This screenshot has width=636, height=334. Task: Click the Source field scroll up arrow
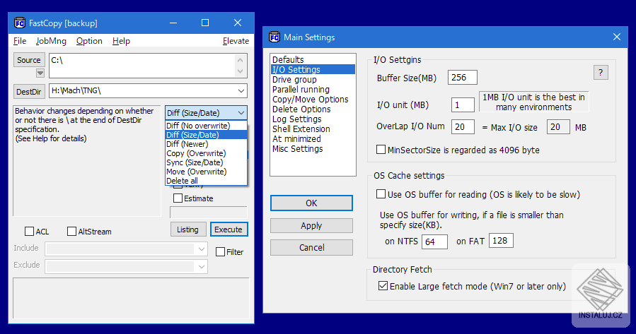(240, 60)
